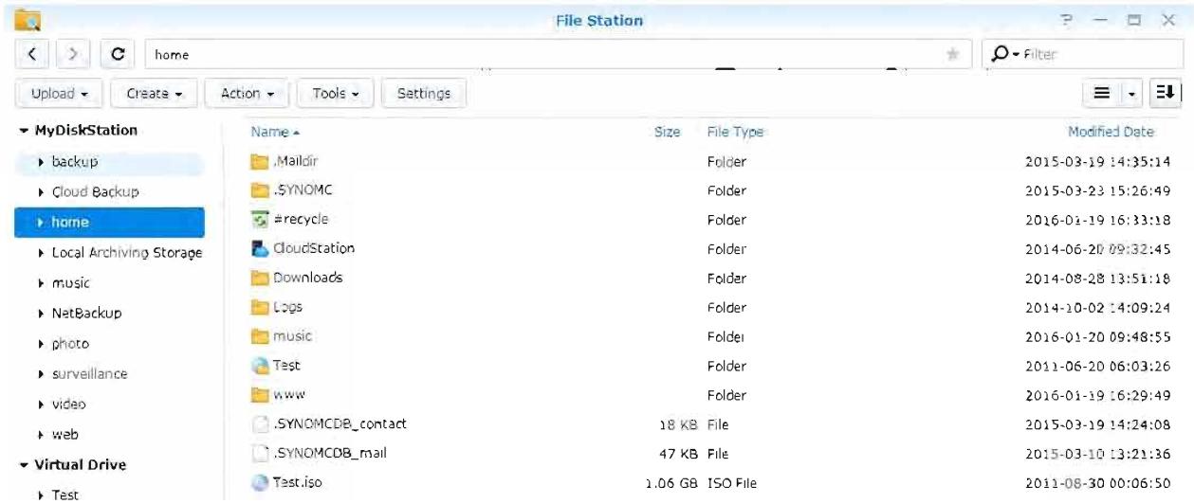The image size is (1194, 504).
Task: Sort by the File Type column header
Action: coord(735,133)
